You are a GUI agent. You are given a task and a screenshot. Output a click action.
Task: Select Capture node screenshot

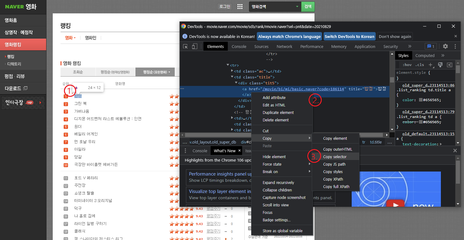click(x=282, y=198)
